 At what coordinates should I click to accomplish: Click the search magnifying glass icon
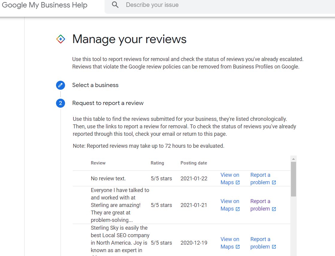115,5
